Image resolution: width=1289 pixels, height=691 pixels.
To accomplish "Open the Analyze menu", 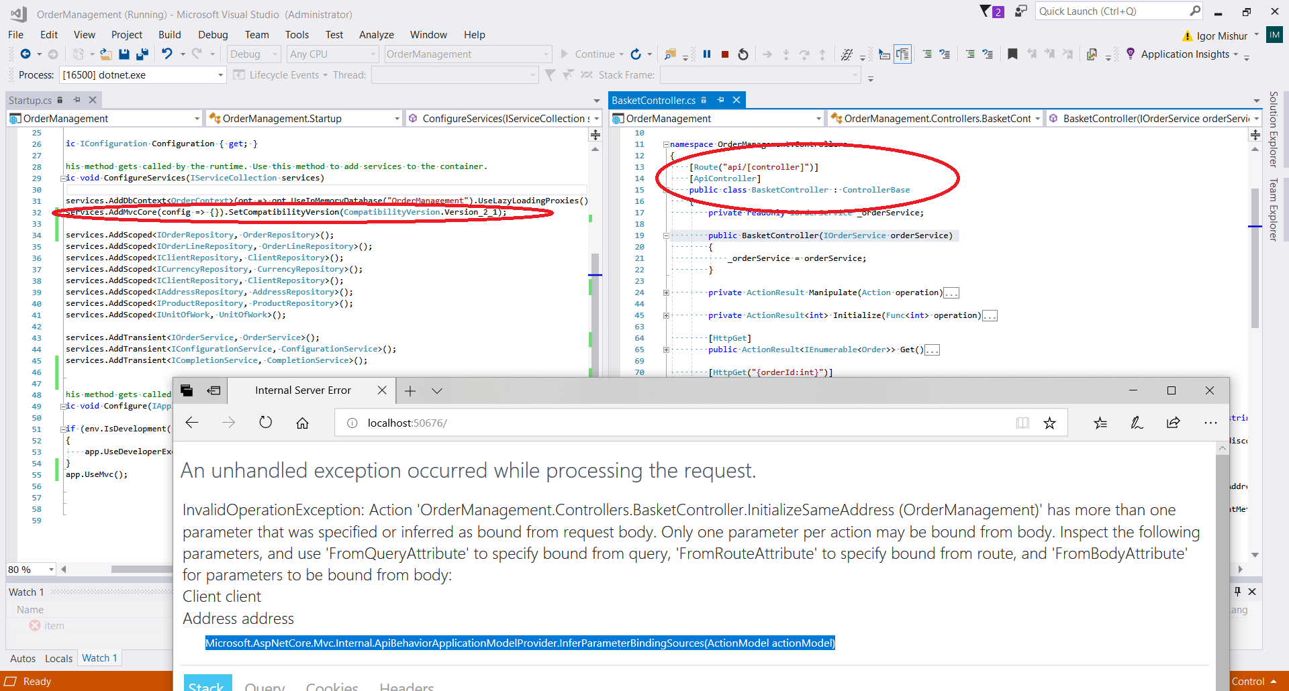I will 377,35.
